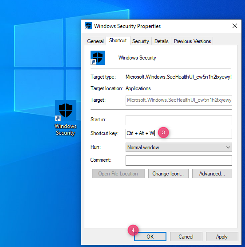The height and width of the screenshot is (247, 245).
Task: Click the Open File Location button
Action: [119, 174]
